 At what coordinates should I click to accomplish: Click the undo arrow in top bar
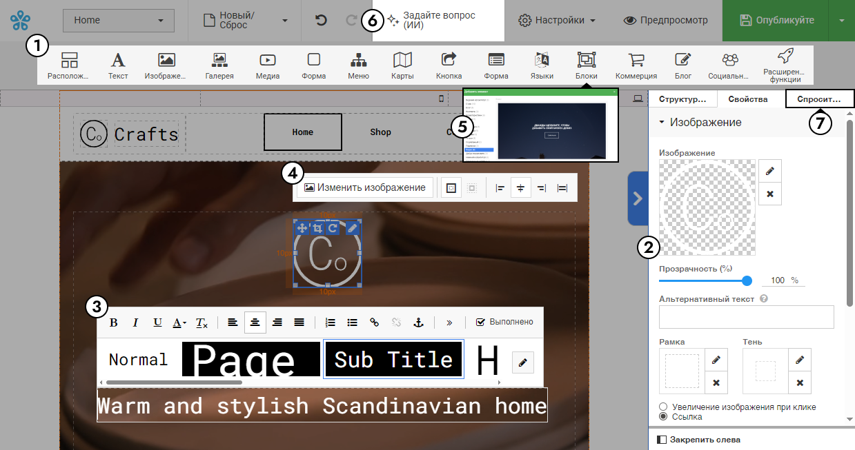coord(321,20)
